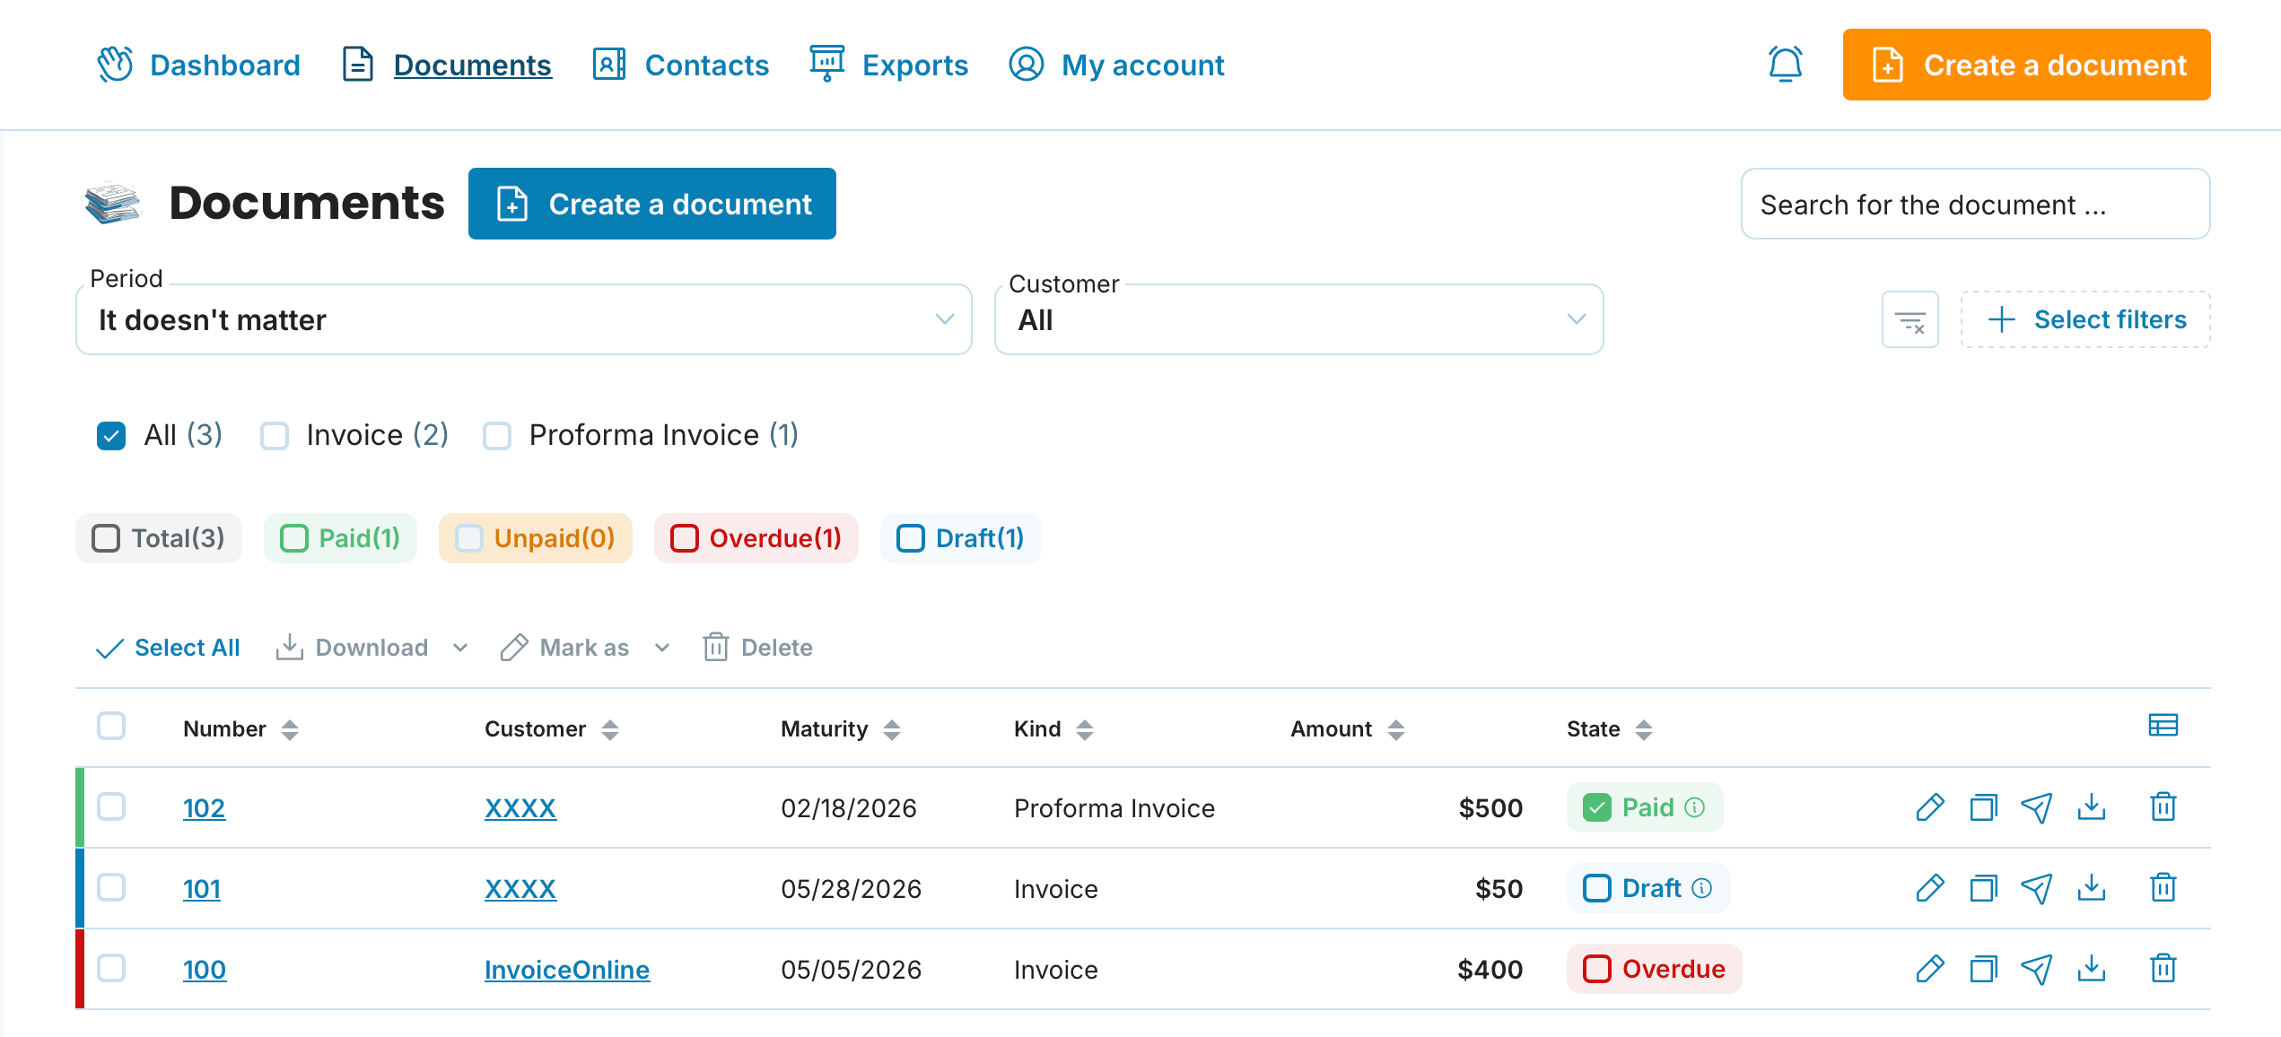Screen dimensions: 2281x1037
Task: Click the Search for the document field
Action: pos(1975,205)
